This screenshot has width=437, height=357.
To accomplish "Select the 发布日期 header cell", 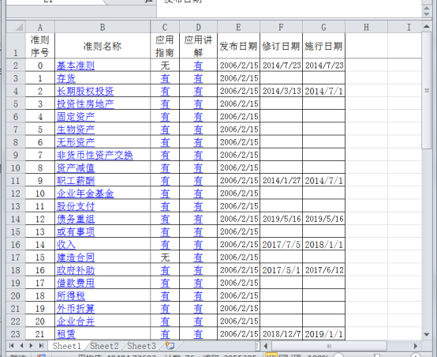I will click(238, 46).
